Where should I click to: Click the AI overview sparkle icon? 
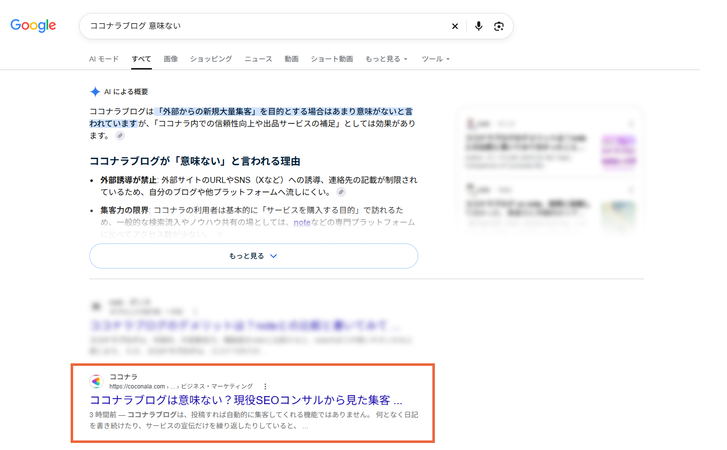tap(95, 92)
